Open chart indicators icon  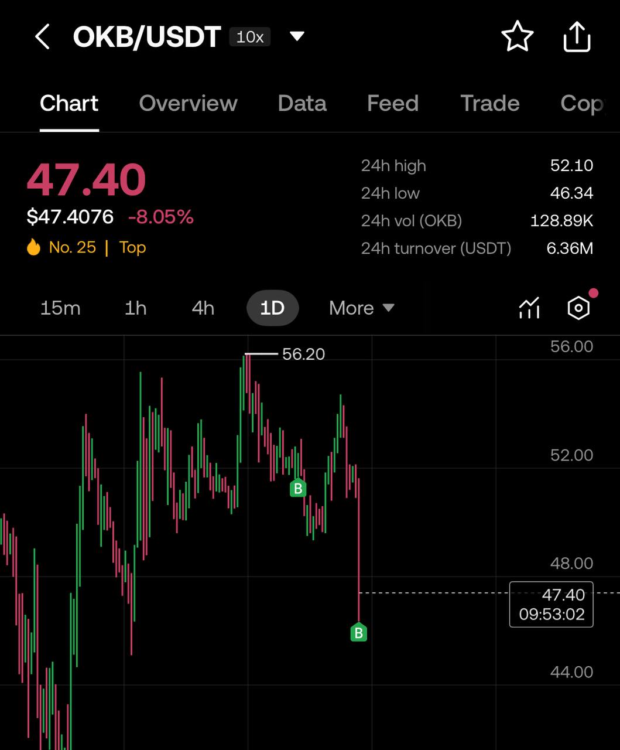pos(529,308)
